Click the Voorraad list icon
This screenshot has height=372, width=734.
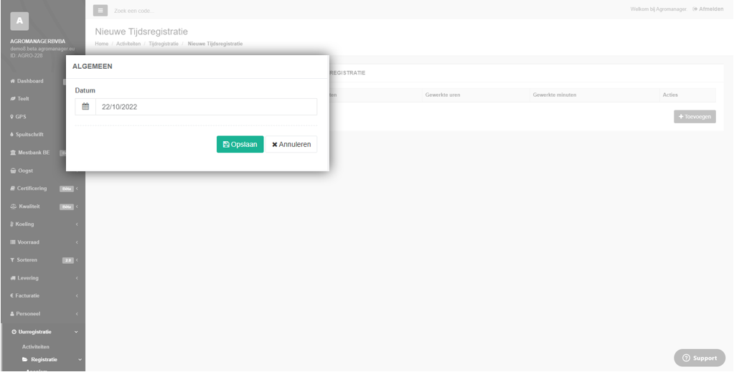(x=13, y=242)
